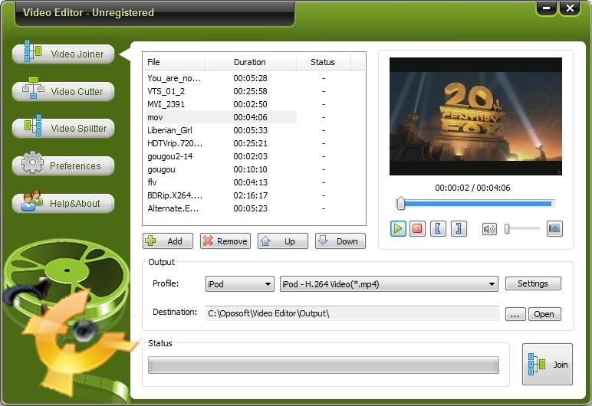Open Preferences from the sidebar
The height and width of the screenshot is (406, 592).
point(64,165)
